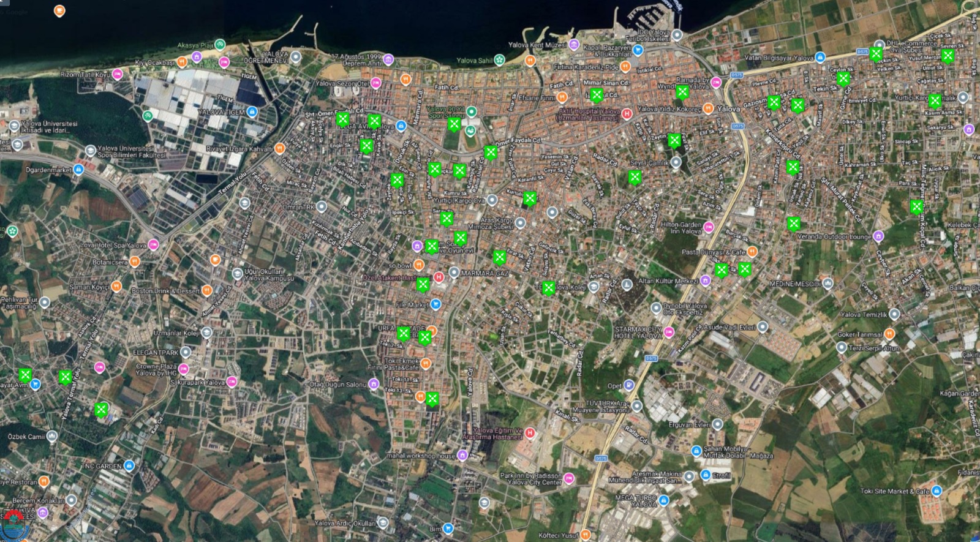
Task: Open the Özbek Camii mosque pin
Action: pyautogui.click(x=52, y=436)
